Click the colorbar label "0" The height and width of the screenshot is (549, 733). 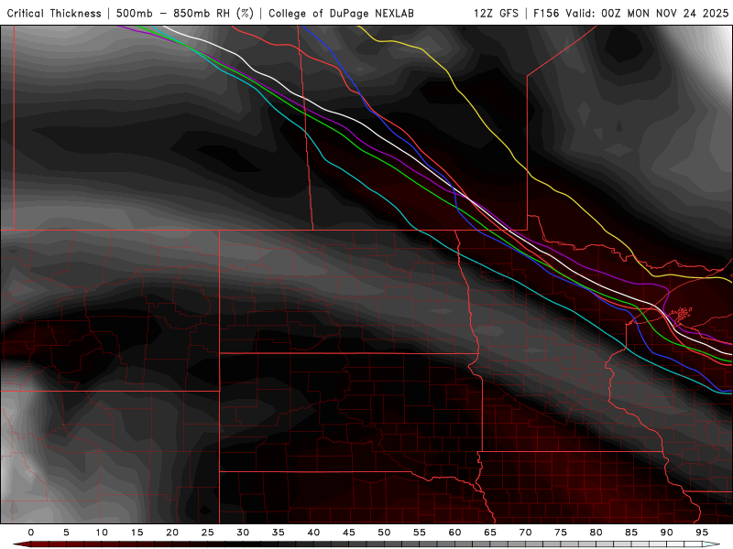(x=31, y=533)
